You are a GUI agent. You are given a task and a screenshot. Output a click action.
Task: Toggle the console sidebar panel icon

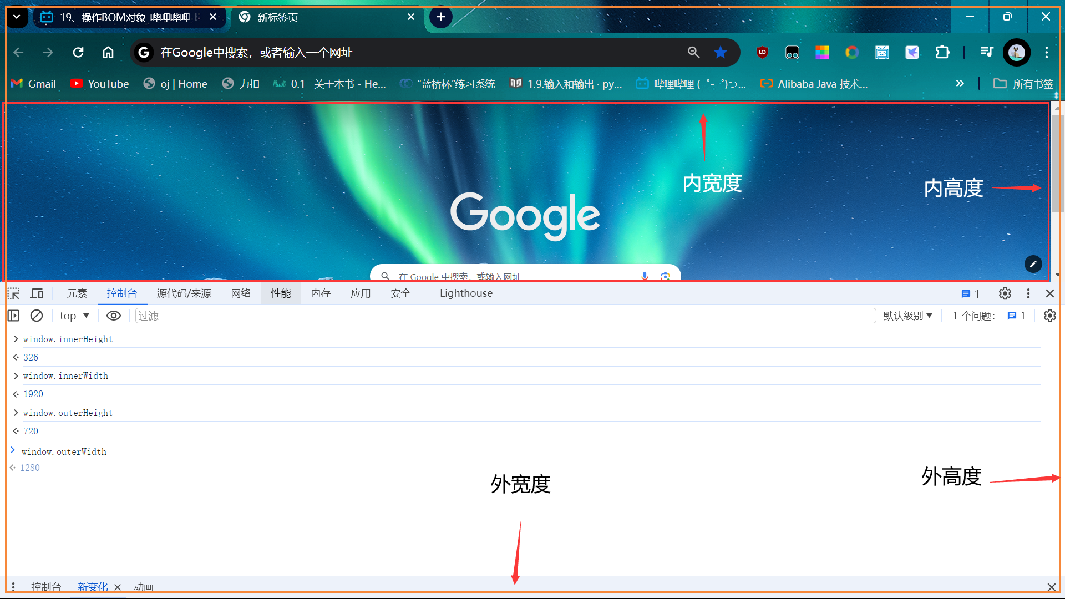tap(14, 316)
